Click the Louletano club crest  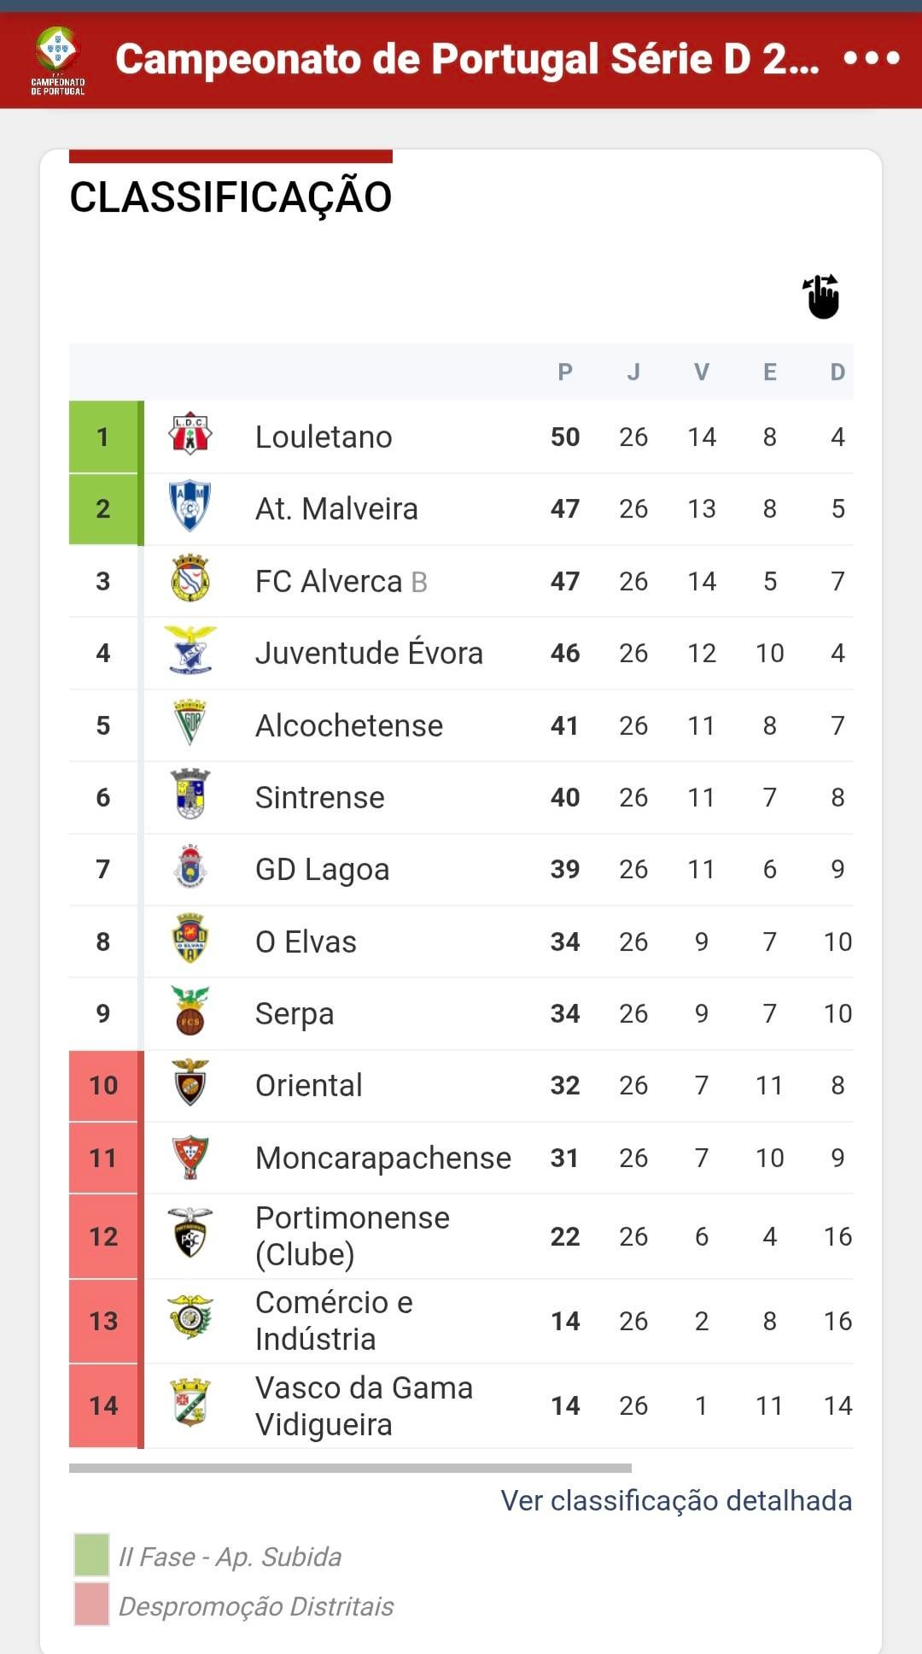coord(190,436)
